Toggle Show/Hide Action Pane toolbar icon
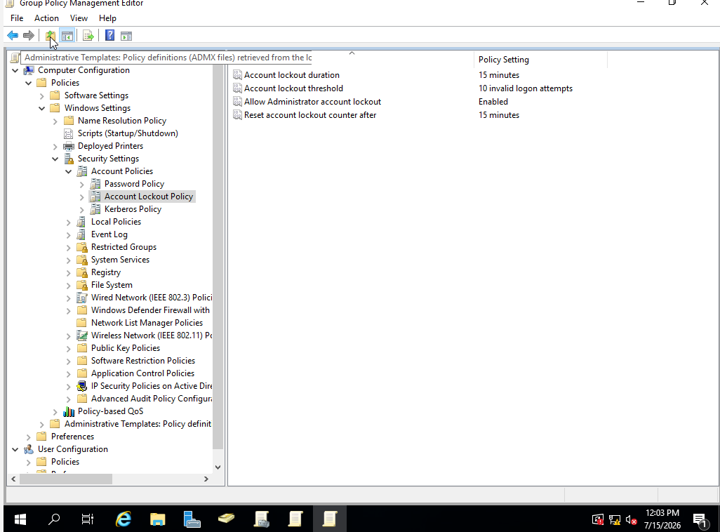This screenshot has width=720, height=532. [126, 35]
